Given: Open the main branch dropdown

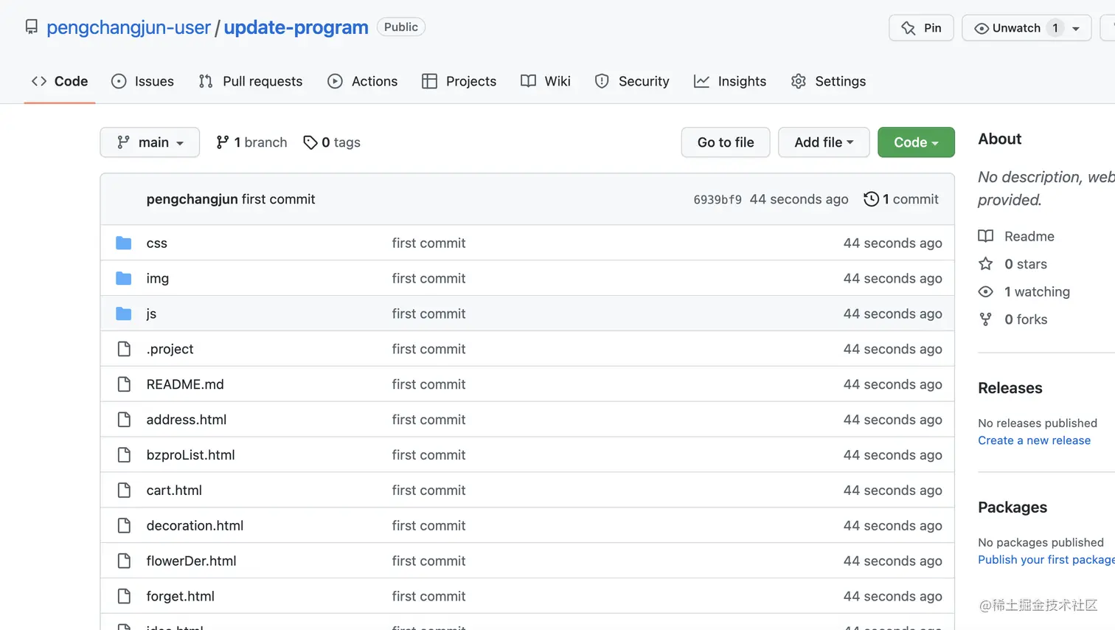Looking at the screenshot, I should (x=150, y=142).
